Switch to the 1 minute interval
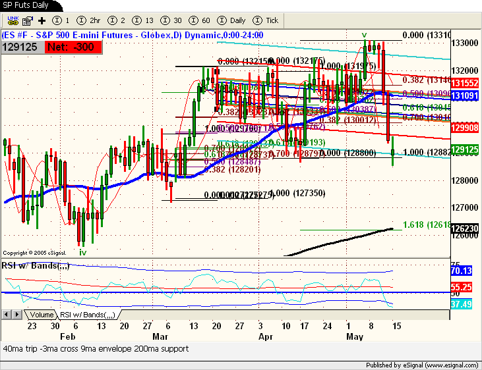 (x=61, y=20)
